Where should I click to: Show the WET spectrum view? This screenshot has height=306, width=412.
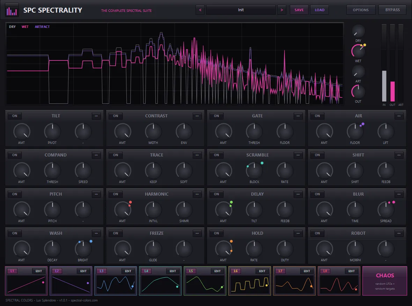point(25,27)
